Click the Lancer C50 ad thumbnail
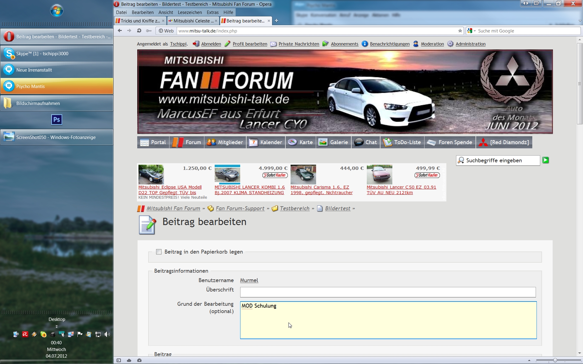The image size is (583, 364). pos(379,174)
